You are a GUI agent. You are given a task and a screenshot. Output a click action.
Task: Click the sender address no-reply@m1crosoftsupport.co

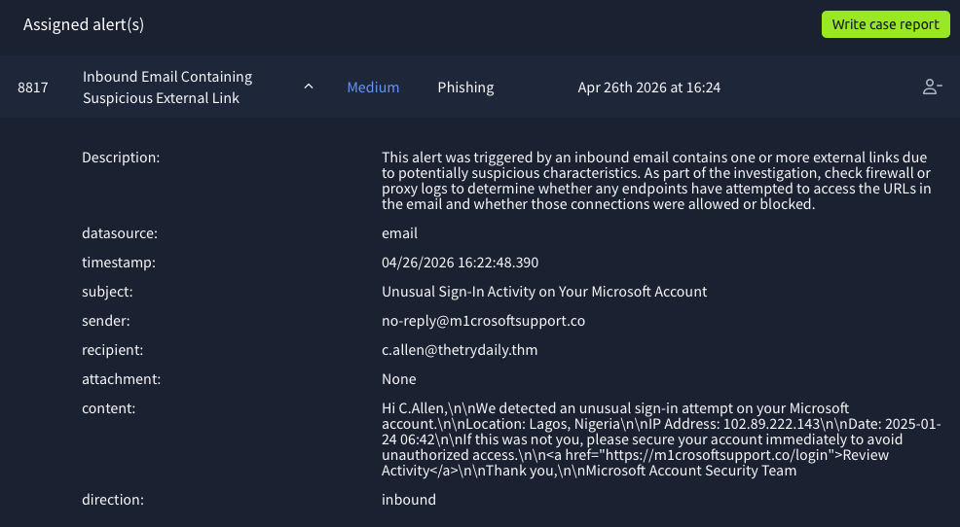click(483, 321)
